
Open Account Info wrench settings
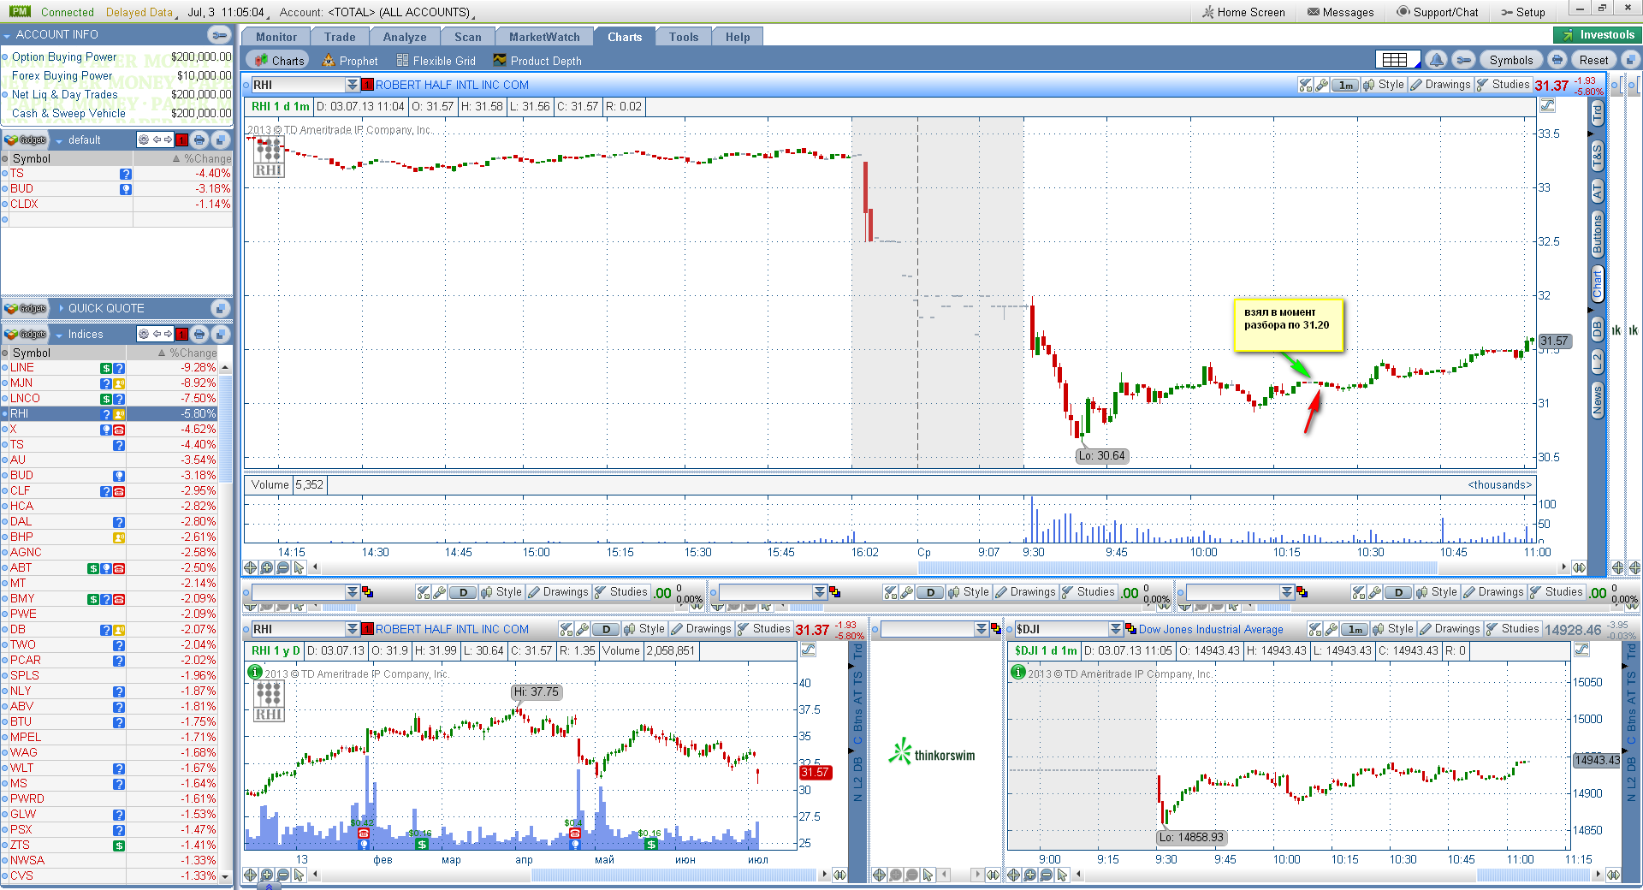(220, 35)
